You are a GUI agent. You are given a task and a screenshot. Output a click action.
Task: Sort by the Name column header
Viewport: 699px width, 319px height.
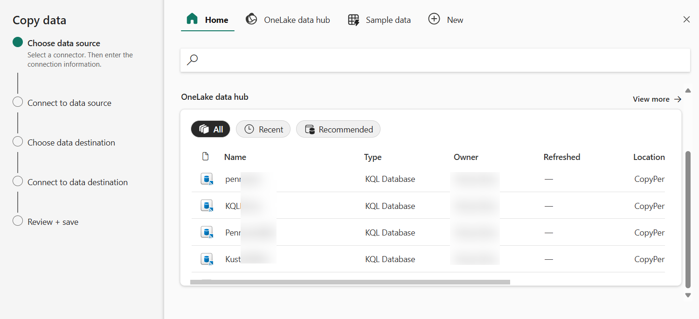coord(235,157)
